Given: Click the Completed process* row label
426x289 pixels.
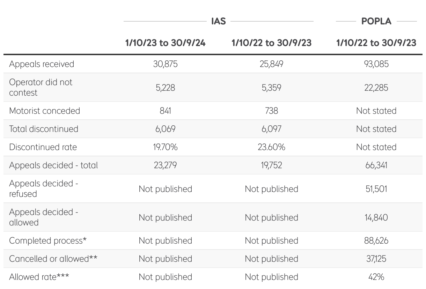Looking at the screenshot, I should tap(47, 241).
